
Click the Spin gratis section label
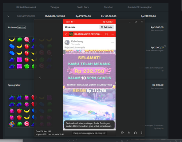tap(14, 85)
